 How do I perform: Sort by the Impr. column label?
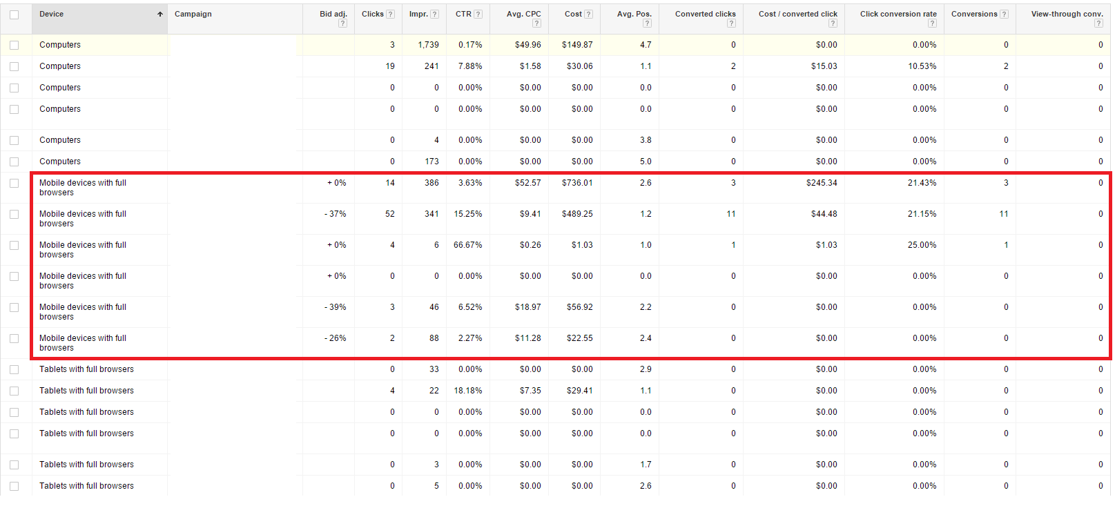click(x=418, y=14)
